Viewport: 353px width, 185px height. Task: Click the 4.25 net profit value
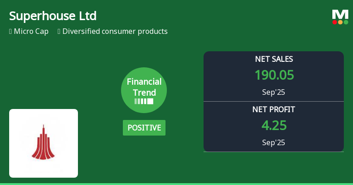tap(274, 125)
